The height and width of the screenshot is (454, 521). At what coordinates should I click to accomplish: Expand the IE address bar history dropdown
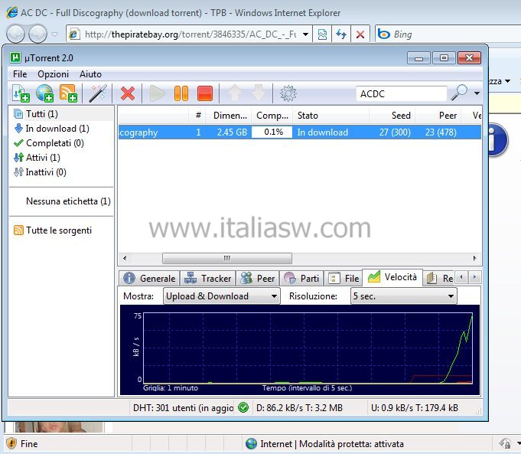coord(305,34)
